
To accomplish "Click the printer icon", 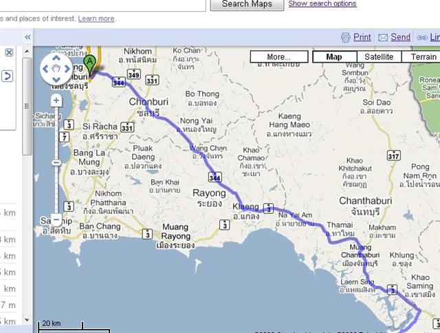I will 346,37.
